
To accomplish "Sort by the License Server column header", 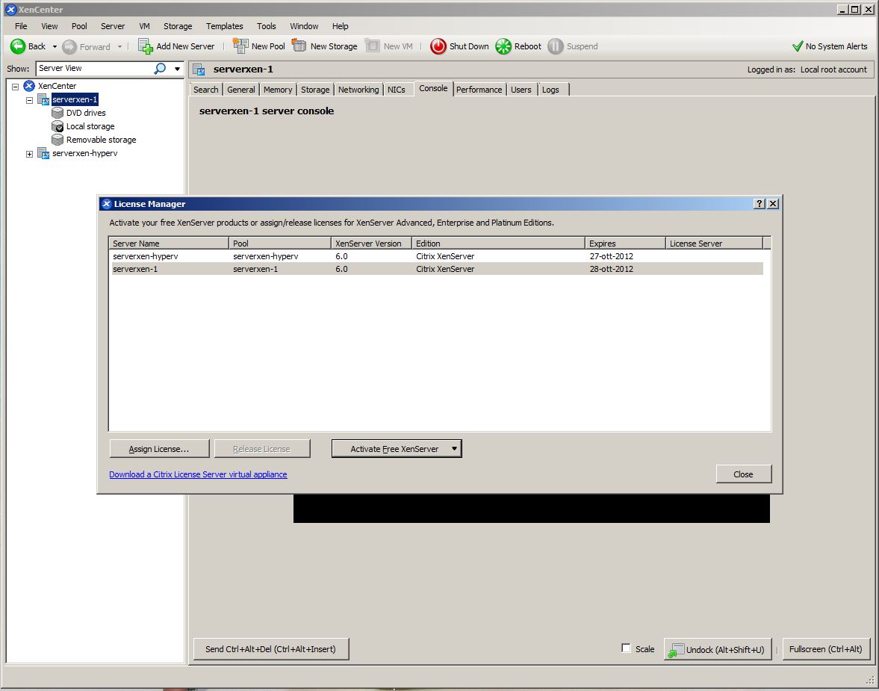I will pyautogui.click(x=714, y=244).
